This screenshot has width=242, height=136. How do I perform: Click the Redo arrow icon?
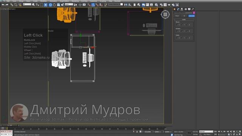tap(7, 5)
